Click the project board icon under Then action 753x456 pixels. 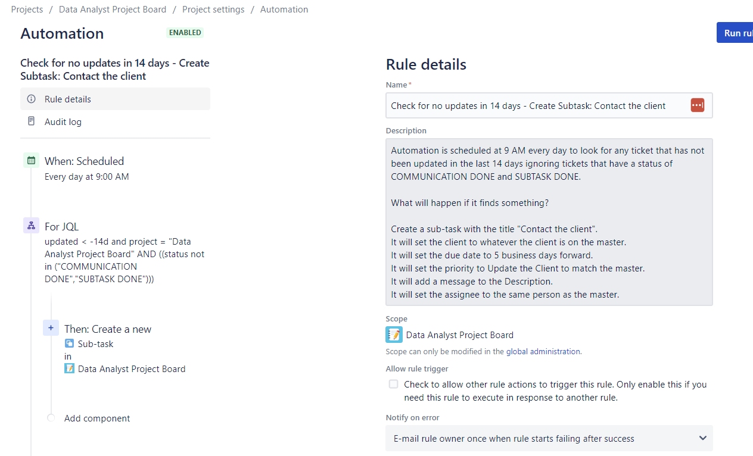point(71,368)
